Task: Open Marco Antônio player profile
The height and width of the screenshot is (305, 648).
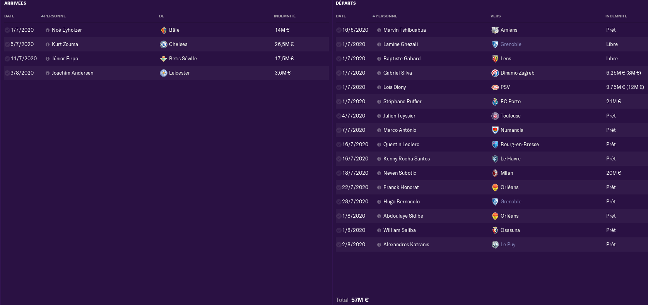Action: click(400, 130)
